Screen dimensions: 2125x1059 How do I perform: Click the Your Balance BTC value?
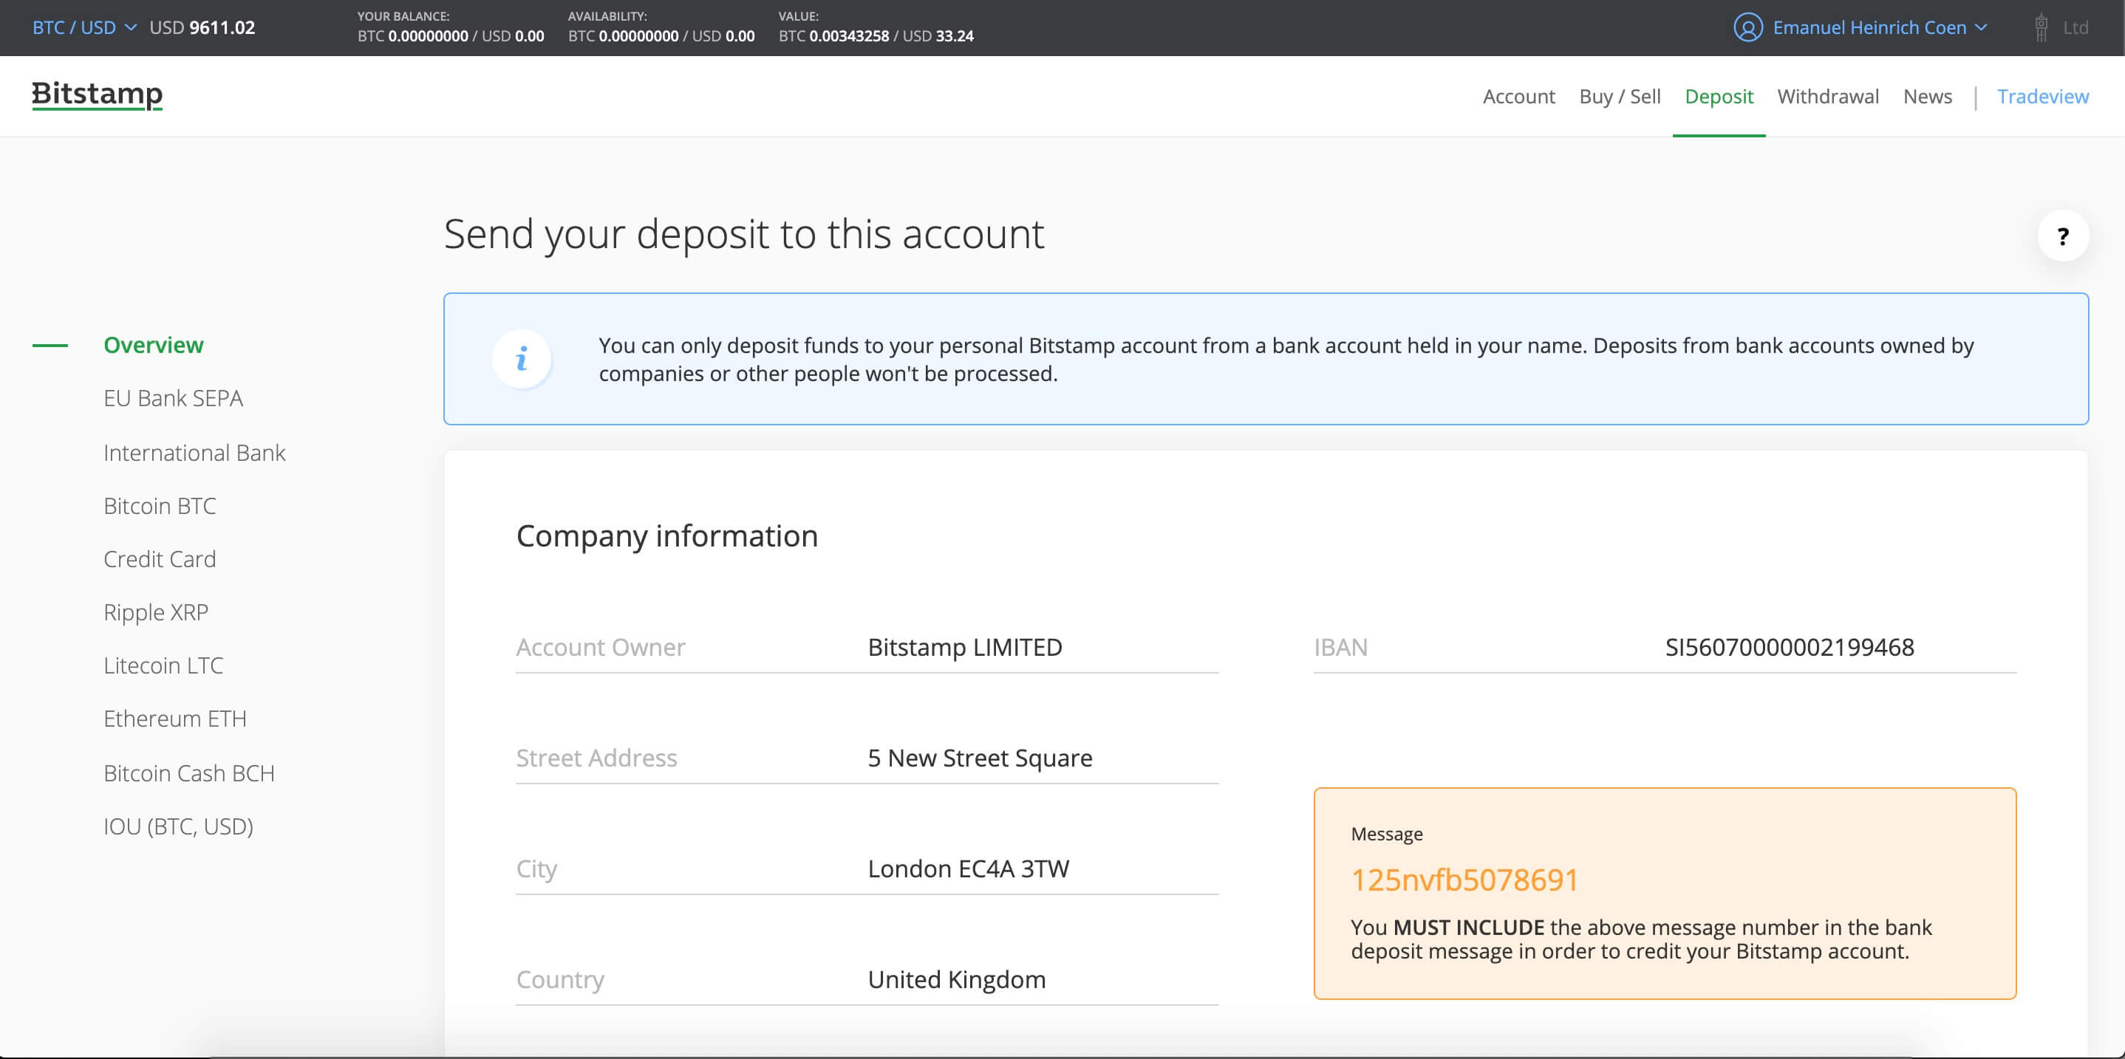coord(412,36)
